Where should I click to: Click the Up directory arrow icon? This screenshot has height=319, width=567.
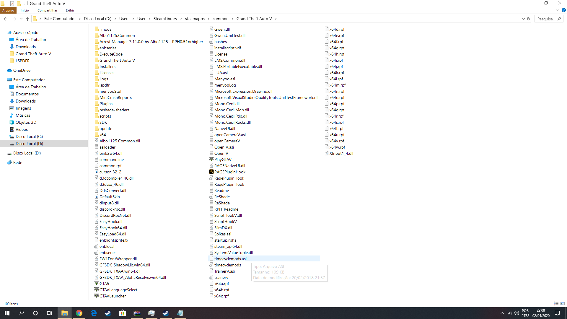pos(27,19)
